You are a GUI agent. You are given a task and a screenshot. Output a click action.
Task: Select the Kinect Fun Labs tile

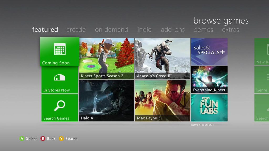point(209,108)
